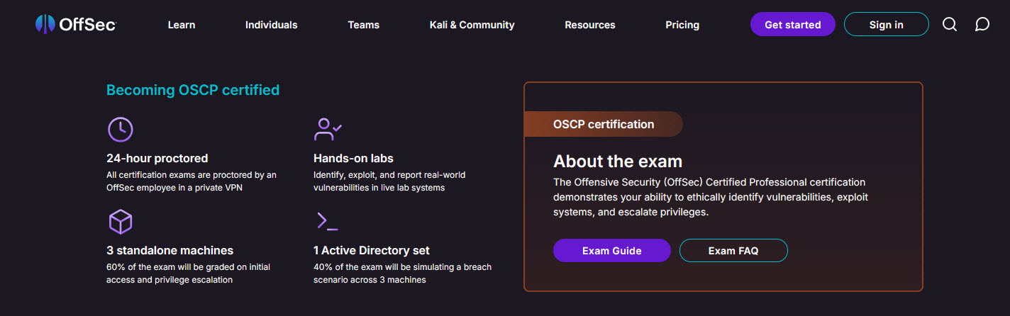Open the Individuals menu
The width and height of the screenshot is (1010, 316).
(272, 24)
